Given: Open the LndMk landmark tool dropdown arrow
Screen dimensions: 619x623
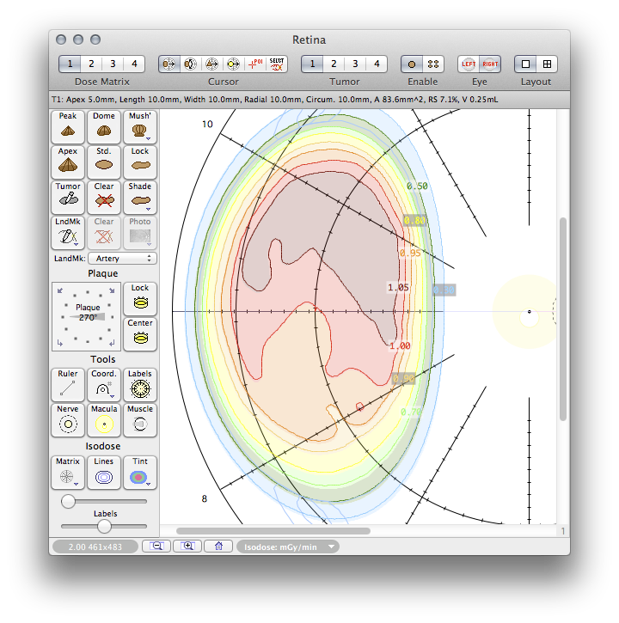Looking at the screenshot, I should click(x=76, y=244).
